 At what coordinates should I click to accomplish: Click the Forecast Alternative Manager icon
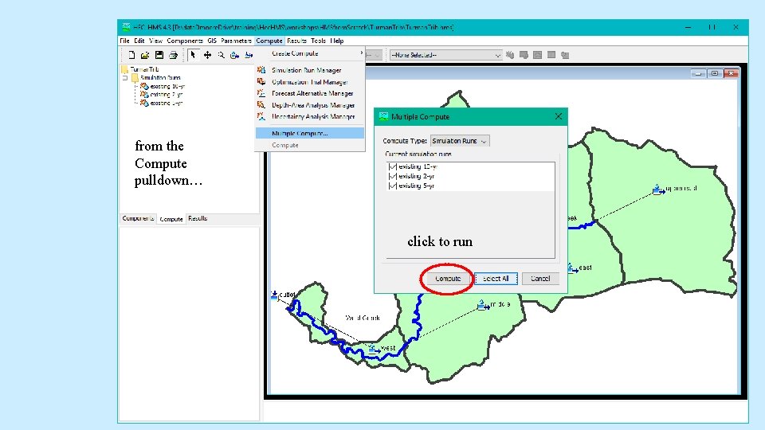[261, 93]
